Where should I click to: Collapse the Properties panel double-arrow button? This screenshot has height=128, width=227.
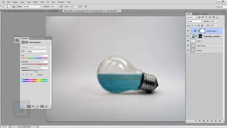[x=46, y=38]
